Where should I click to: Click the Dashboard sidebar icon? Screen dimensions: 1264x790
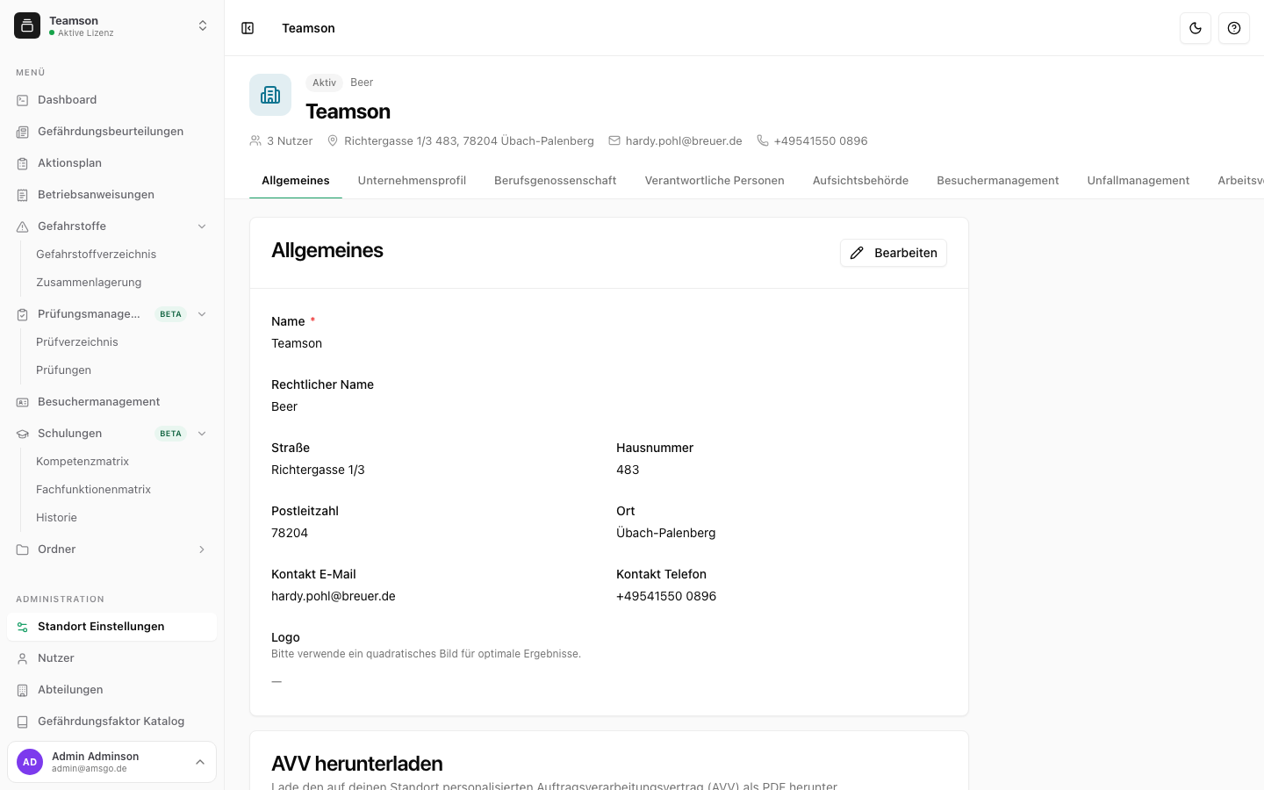click(x=23, y=100)
